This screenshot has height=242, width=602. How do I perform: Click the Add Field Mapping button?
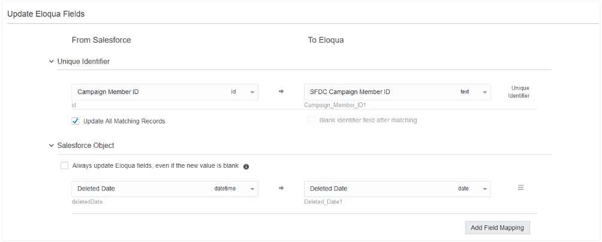tap(497, 228)
